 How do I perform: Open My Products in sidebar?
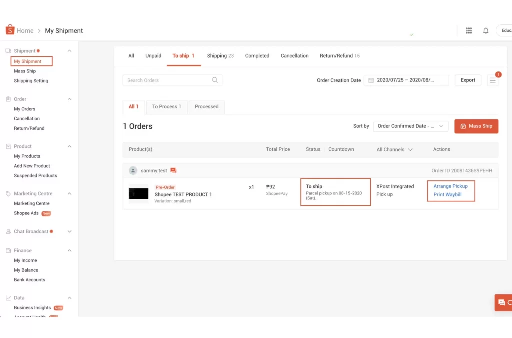(x=27, y=156)
